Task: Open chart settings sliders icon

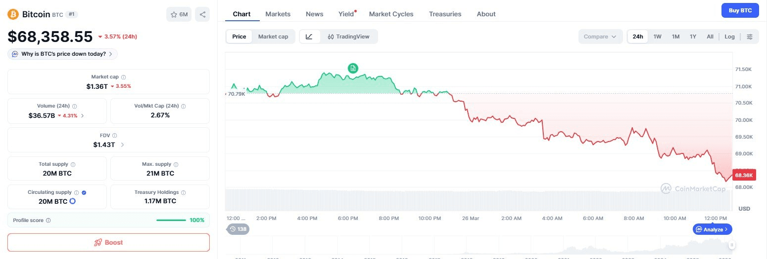Action: click(x=750, y=37)
